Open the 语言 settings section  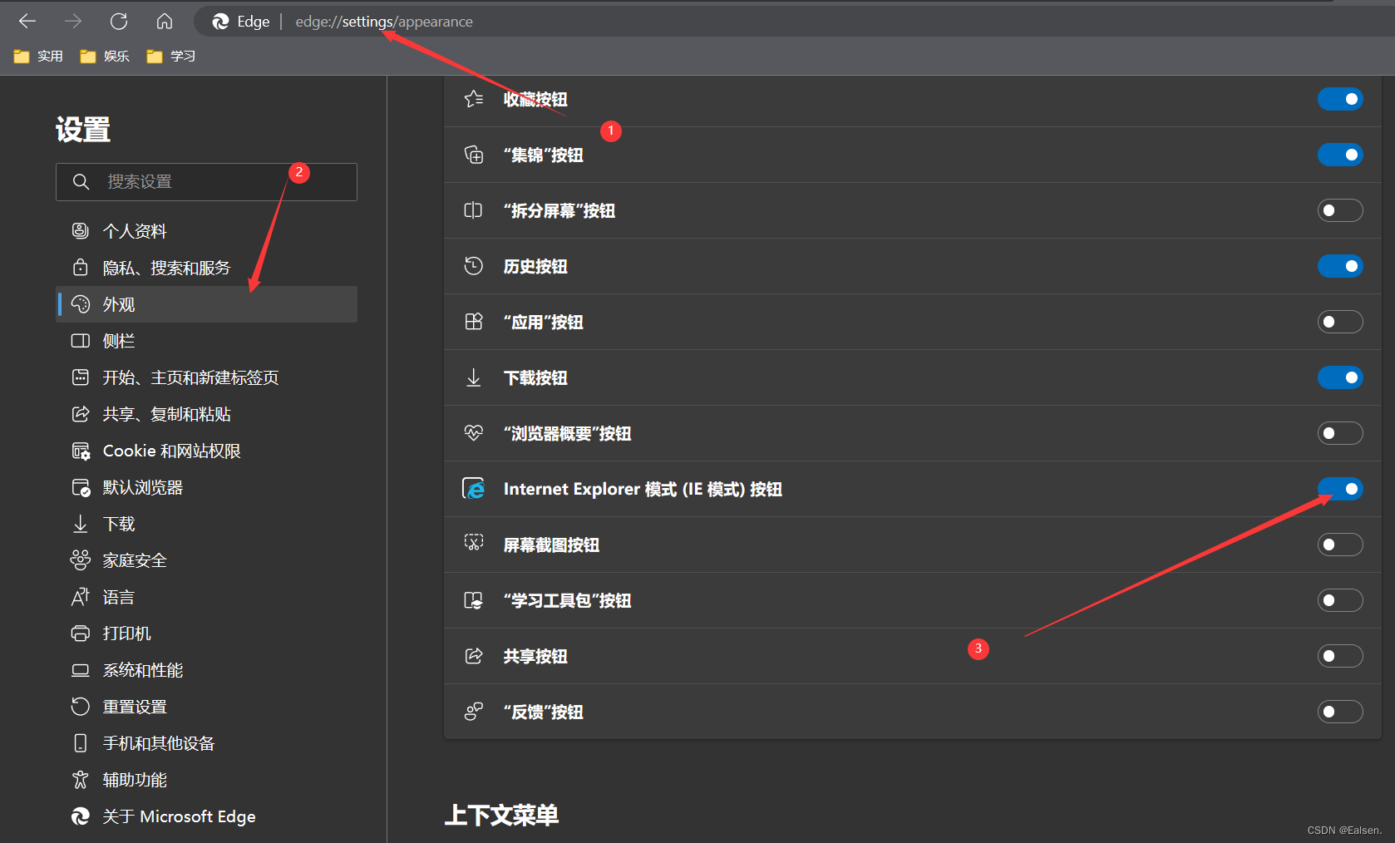click(207, 597)
